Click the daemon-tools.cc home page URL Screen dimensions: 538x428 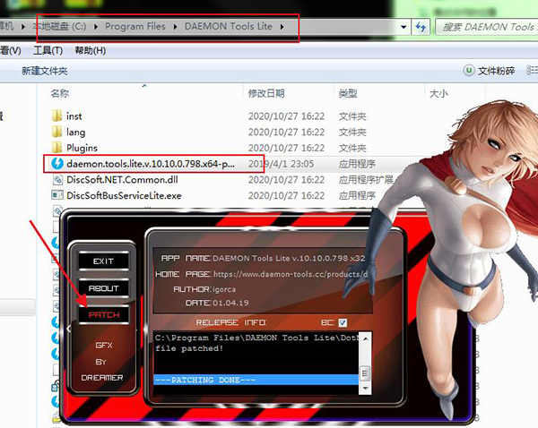(291, 274)
